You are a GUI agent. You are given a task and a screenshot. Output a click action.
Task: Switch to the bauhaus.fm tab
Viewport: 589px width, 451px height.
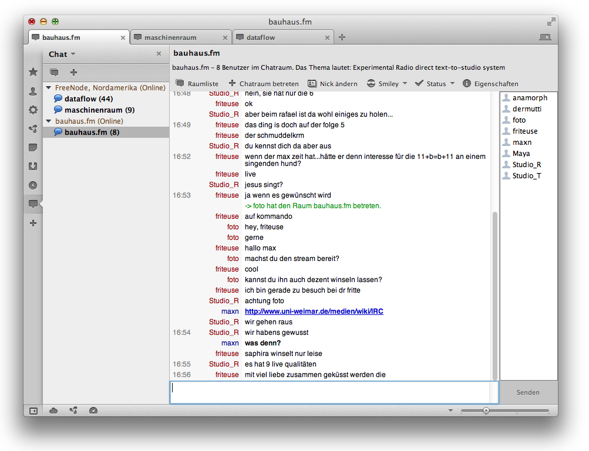pyautogui.click(x=79, y=38)
